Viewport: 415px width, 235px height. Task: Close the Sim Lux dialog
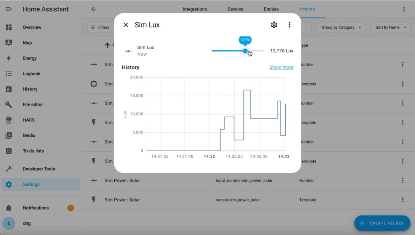(x=126, y=25)
